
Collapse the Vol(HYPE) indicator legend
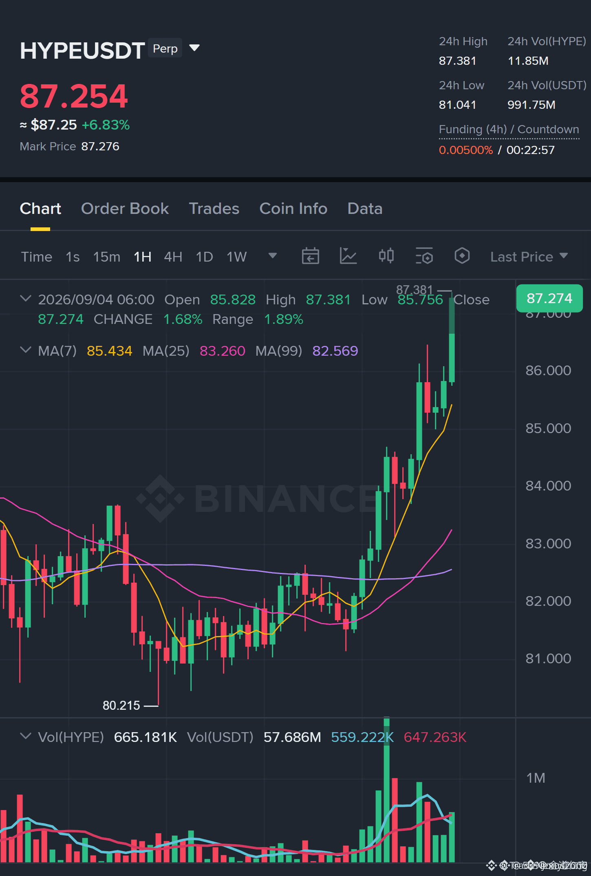coord(26,736)
